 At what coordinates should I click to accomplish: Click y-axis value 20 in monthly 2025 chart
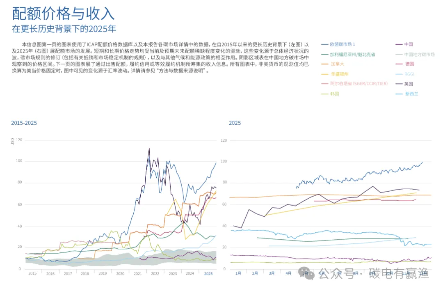[x=225, y=247]
